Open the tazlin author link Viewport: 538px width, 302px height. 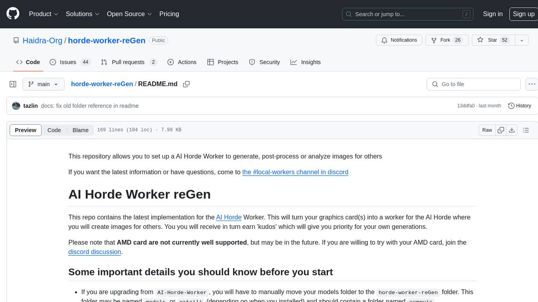30,106
